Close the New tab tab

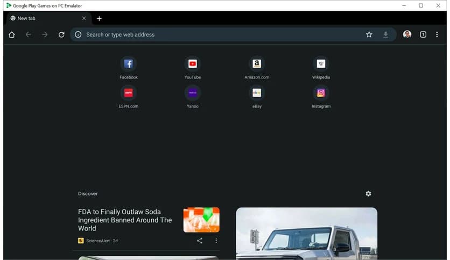tap(84, 18)
